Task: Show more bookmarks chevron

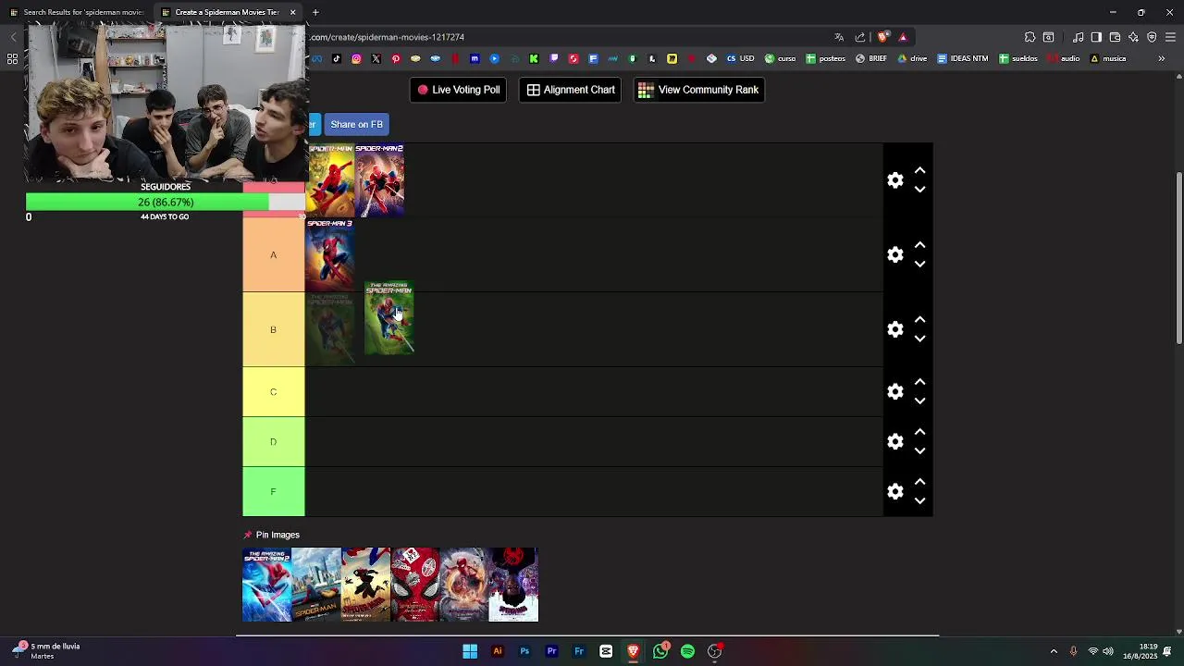Action: click(x=1161, y=58)
